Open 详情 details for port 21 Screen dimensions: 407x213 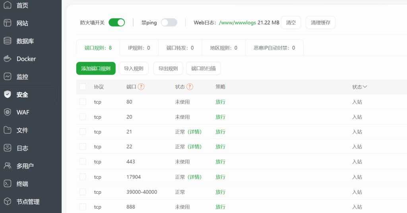[194, 132]
